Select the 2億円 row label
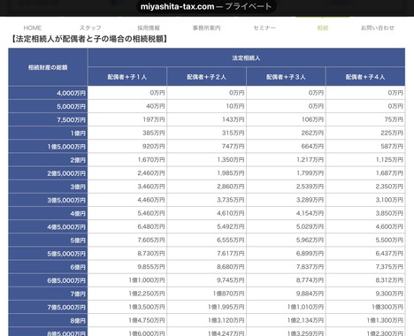The image size is (414, 336). tap(48, 160)
